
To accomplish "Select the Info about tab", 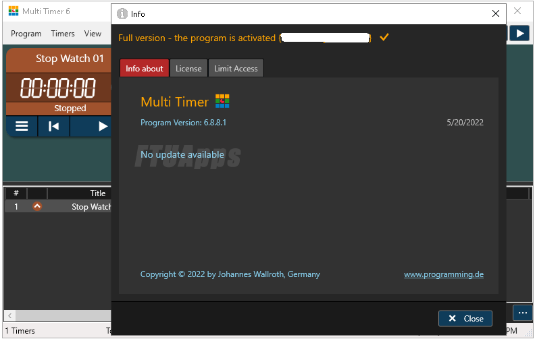I will (145, 69).
